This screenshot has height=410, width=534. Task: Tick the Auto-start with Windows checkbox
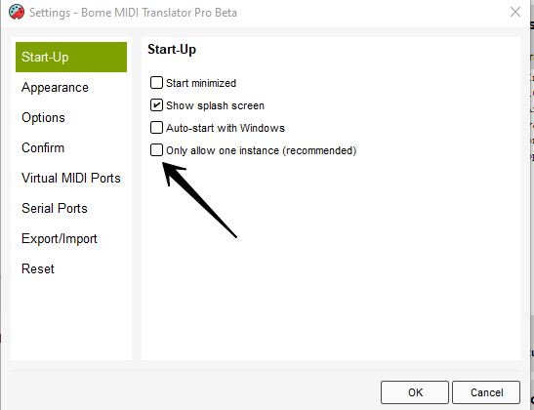(x=156, y=127)
